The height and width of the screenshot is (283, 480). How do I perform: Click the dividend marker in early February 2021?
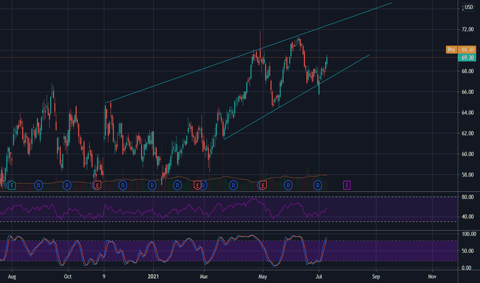tap(178, 185)
